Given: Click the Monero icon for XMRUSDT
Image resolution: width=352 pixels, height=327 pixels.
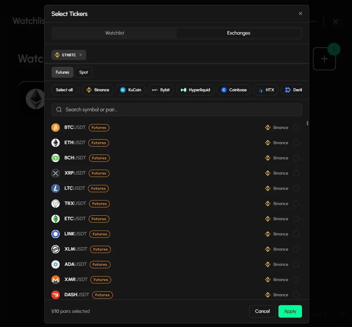Looking at the screenshot, I should [x=56, y=280].
